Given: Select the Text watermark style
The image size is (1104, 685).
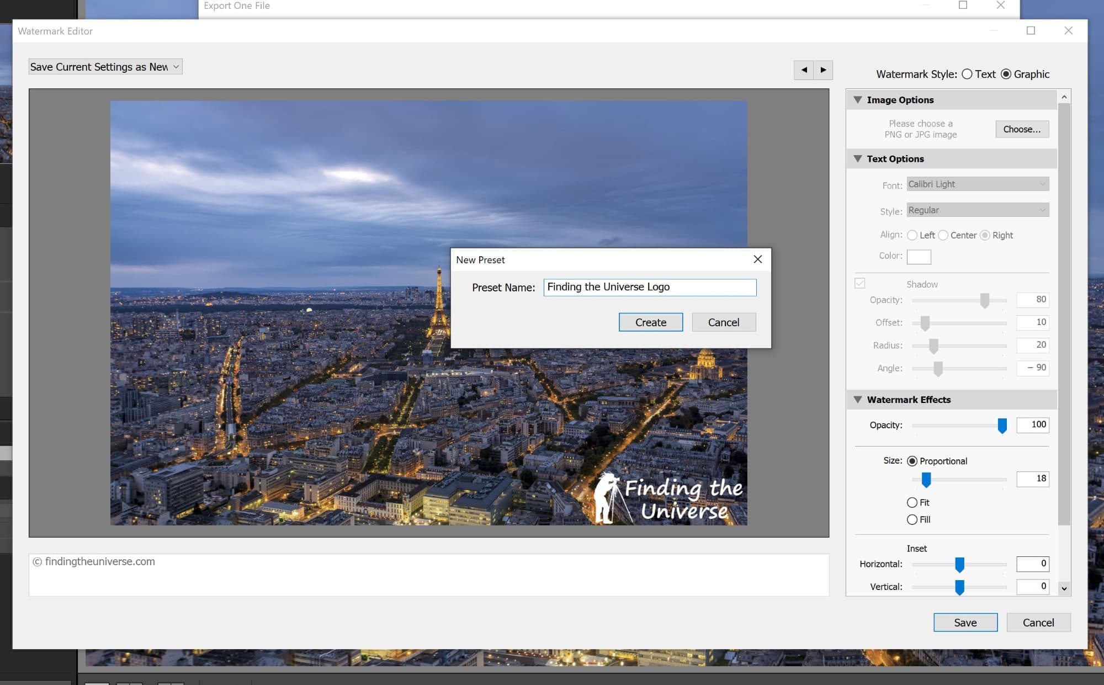Looking at the screenshot, I should click(967, 74).
